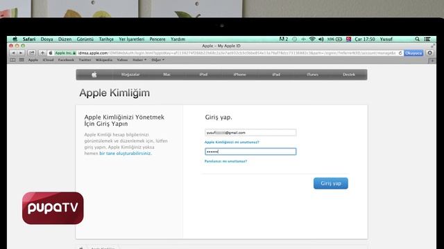Open the Düzen menu

65,39
